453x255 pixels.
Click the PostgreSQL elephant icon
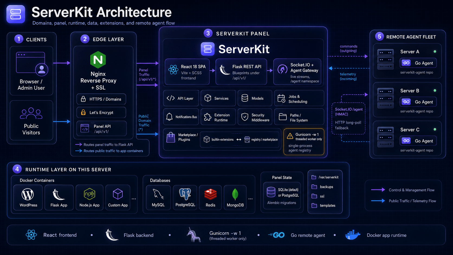[x=185, y=194]
